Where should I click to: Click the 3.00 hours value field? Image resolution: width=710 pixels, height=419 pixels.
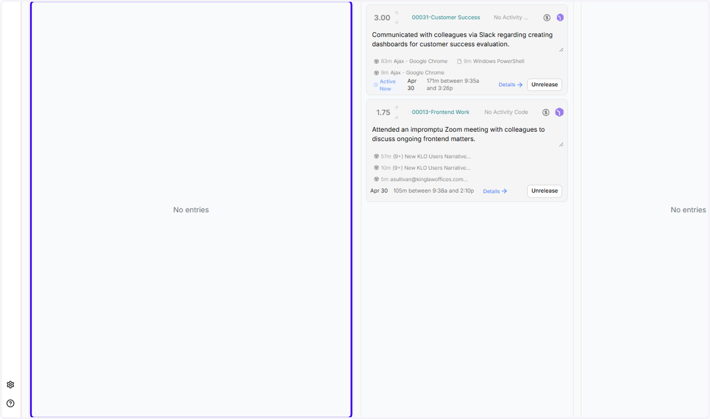(x=382, y=18)
